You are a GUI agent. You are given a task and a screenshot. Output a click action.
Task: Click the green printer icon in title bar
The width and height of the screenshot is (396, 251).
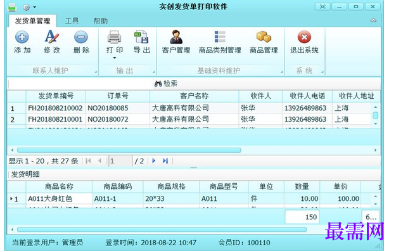coord(12,8)
